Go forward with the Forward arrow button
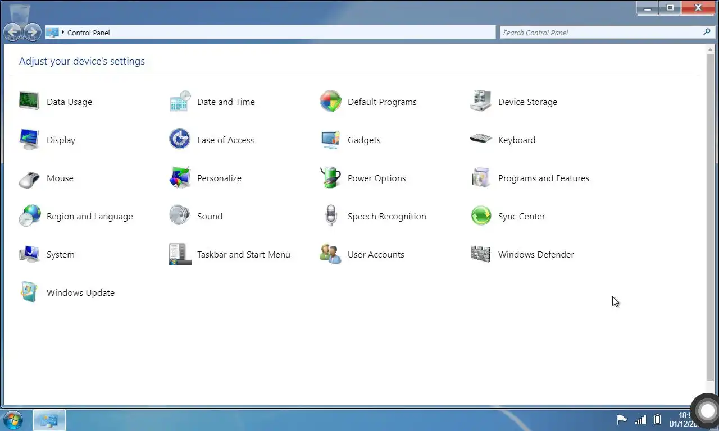 pos(32,32)
